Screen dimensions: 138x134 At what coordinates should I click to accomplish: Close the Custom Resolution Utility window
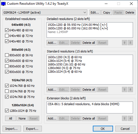pyautogui.click(x=131, y=4)
